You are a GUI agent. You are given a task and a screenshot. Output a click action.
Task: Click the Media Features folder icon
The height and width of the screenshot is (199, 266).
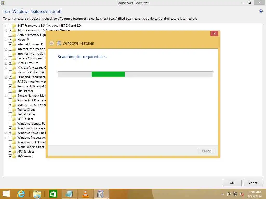[14, 63]
